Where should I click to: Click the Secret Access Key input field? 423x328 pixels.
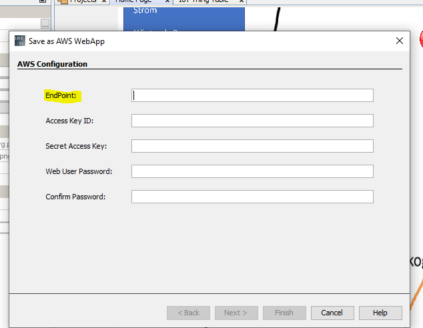(252, 146)
